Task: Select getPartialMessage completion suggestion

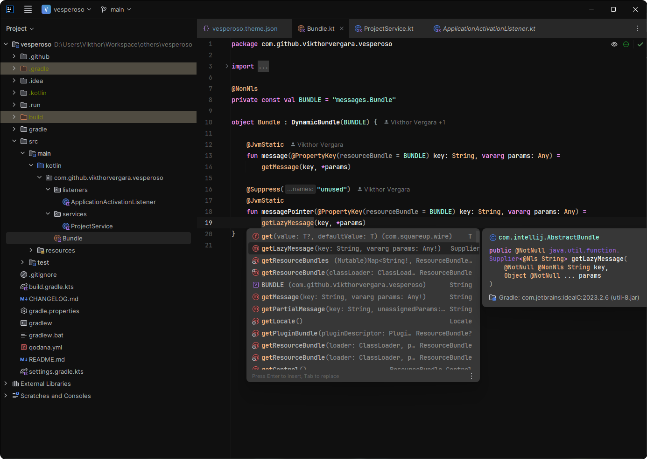Action: 363,309
